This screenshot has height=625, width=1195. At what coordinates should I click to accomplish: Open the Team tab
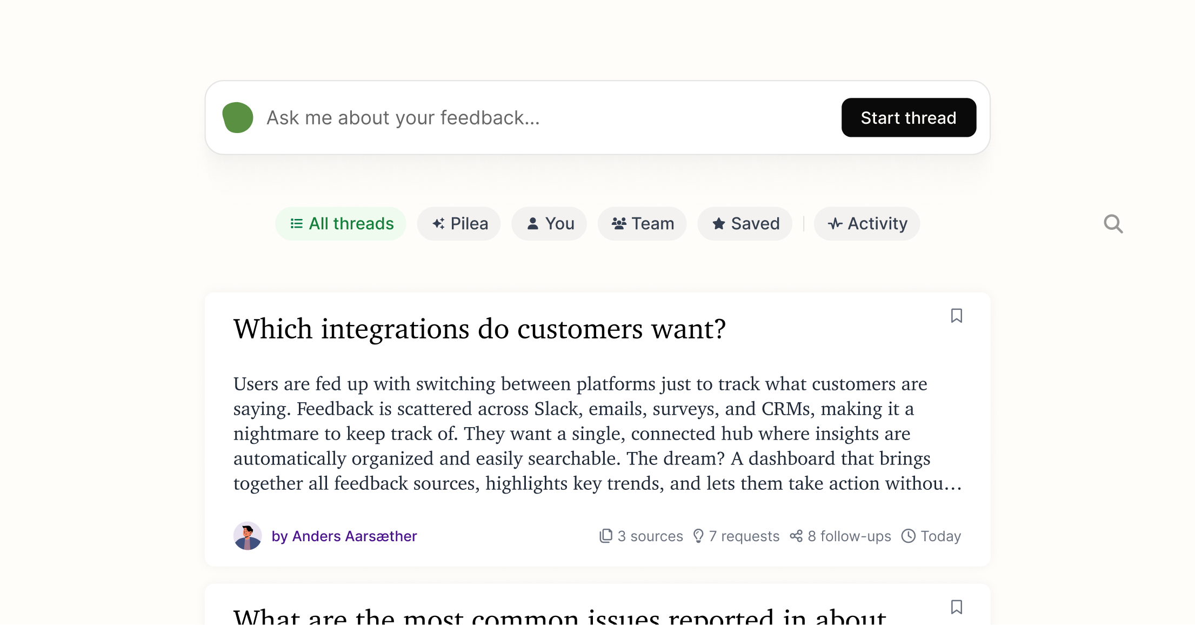coord(642,223)
